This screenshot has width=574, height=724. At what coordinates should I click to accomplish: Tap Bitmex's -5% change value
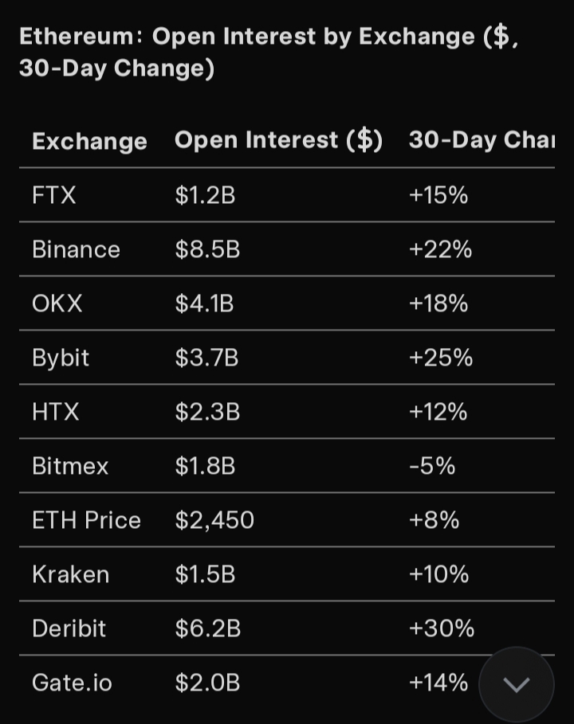click(432, 466)
